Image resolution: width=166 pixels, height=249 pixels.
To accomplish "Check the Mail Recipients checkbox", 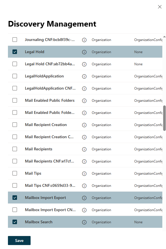I will [15, 149].
